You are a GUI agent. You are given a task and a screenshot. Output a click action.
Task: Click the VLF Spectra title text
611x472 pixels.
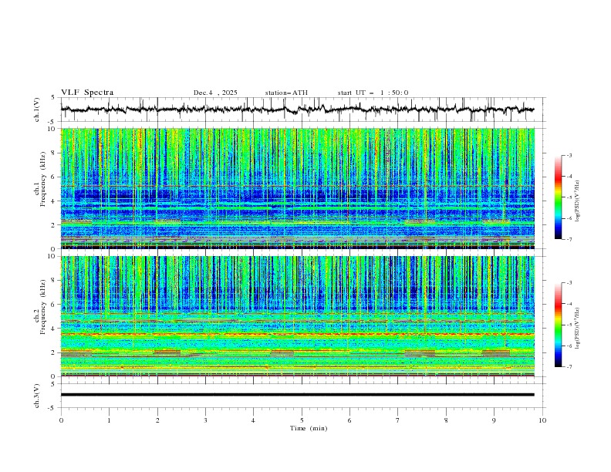[87, 93]
